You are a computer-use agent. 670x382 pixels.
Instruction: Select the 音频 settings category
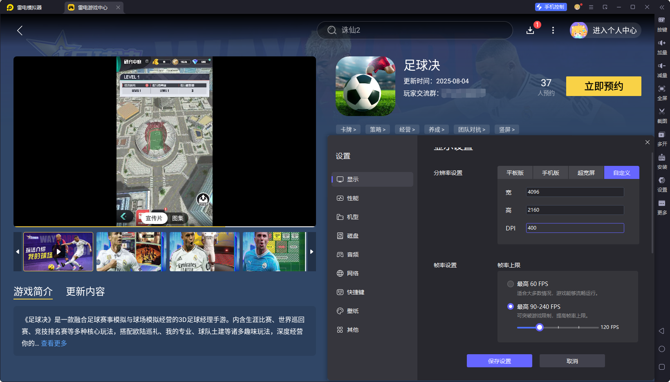(x=372, y=255)
